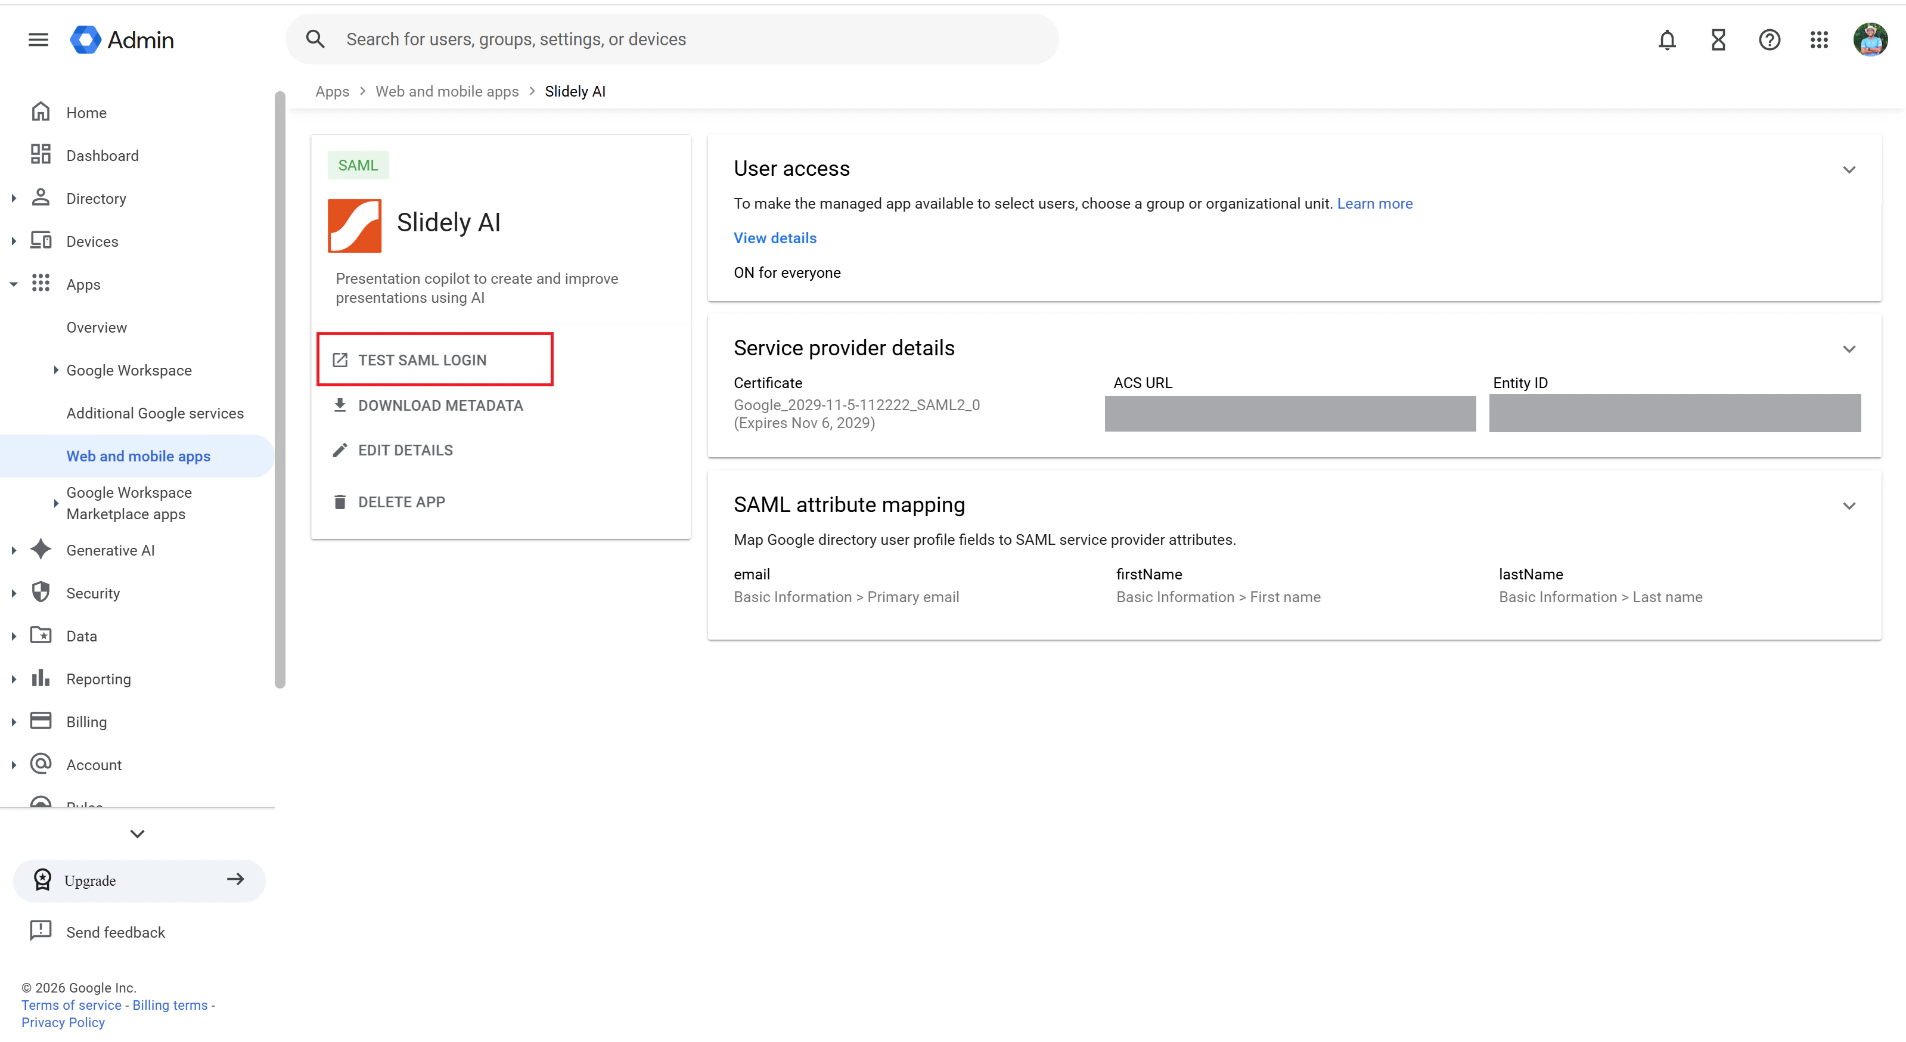Click the Google Admin logo

click(122, 39)
